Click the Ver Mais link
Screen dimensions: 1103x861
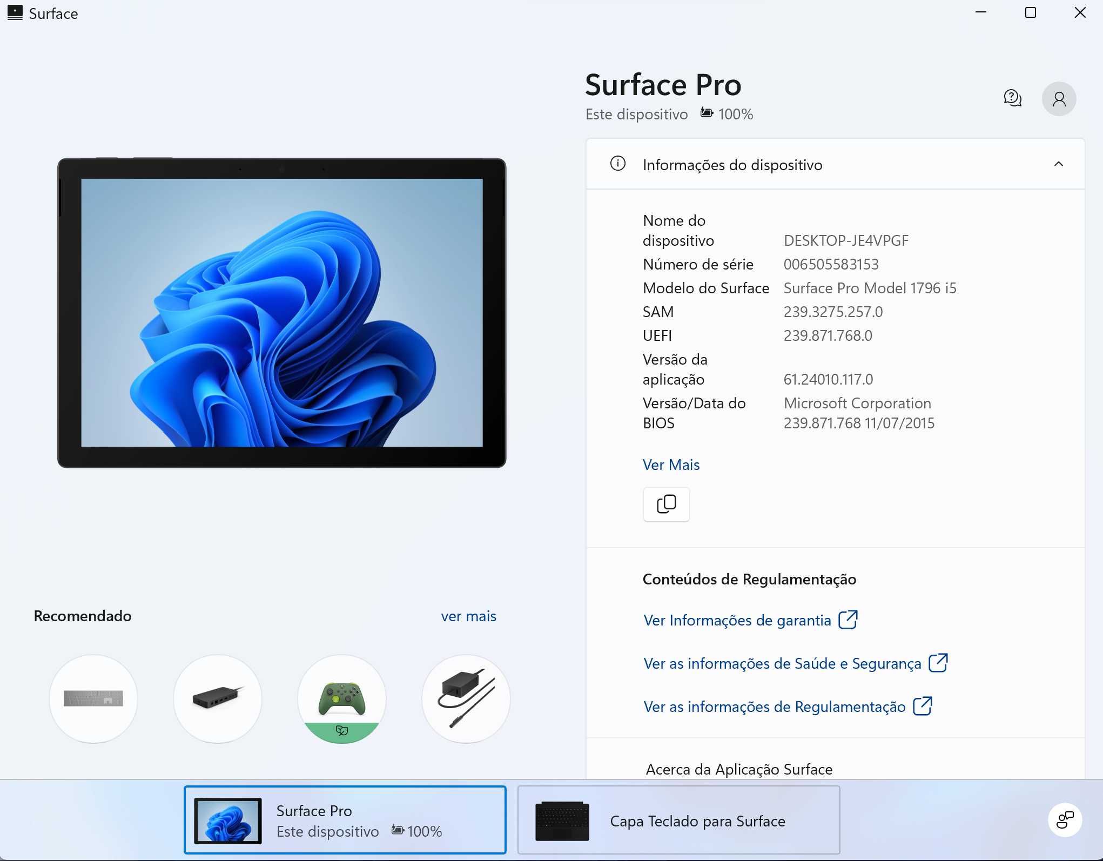pos(671,465)
